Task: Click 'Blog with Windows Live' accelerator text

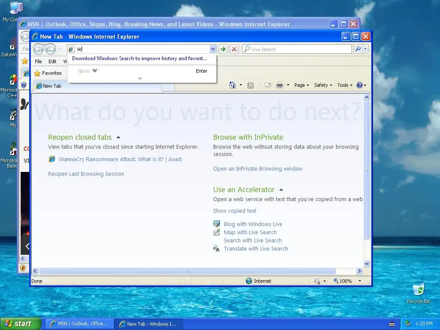Action: (253, 224)
